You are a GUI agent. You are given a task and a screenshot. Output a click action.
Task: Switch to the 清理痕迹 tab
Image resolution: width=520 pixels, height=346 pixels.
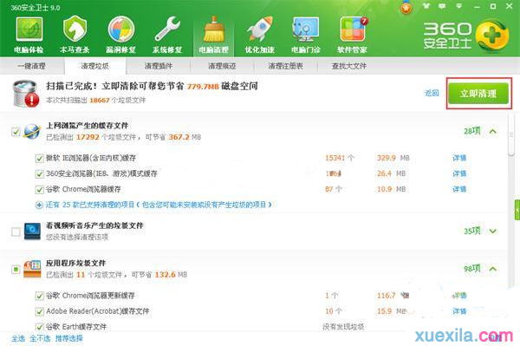click(x=222, y=66)
